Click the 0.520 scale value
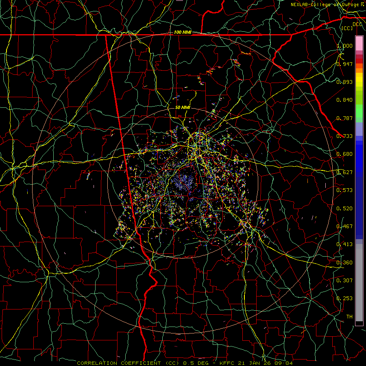 [x=344, y=208]
